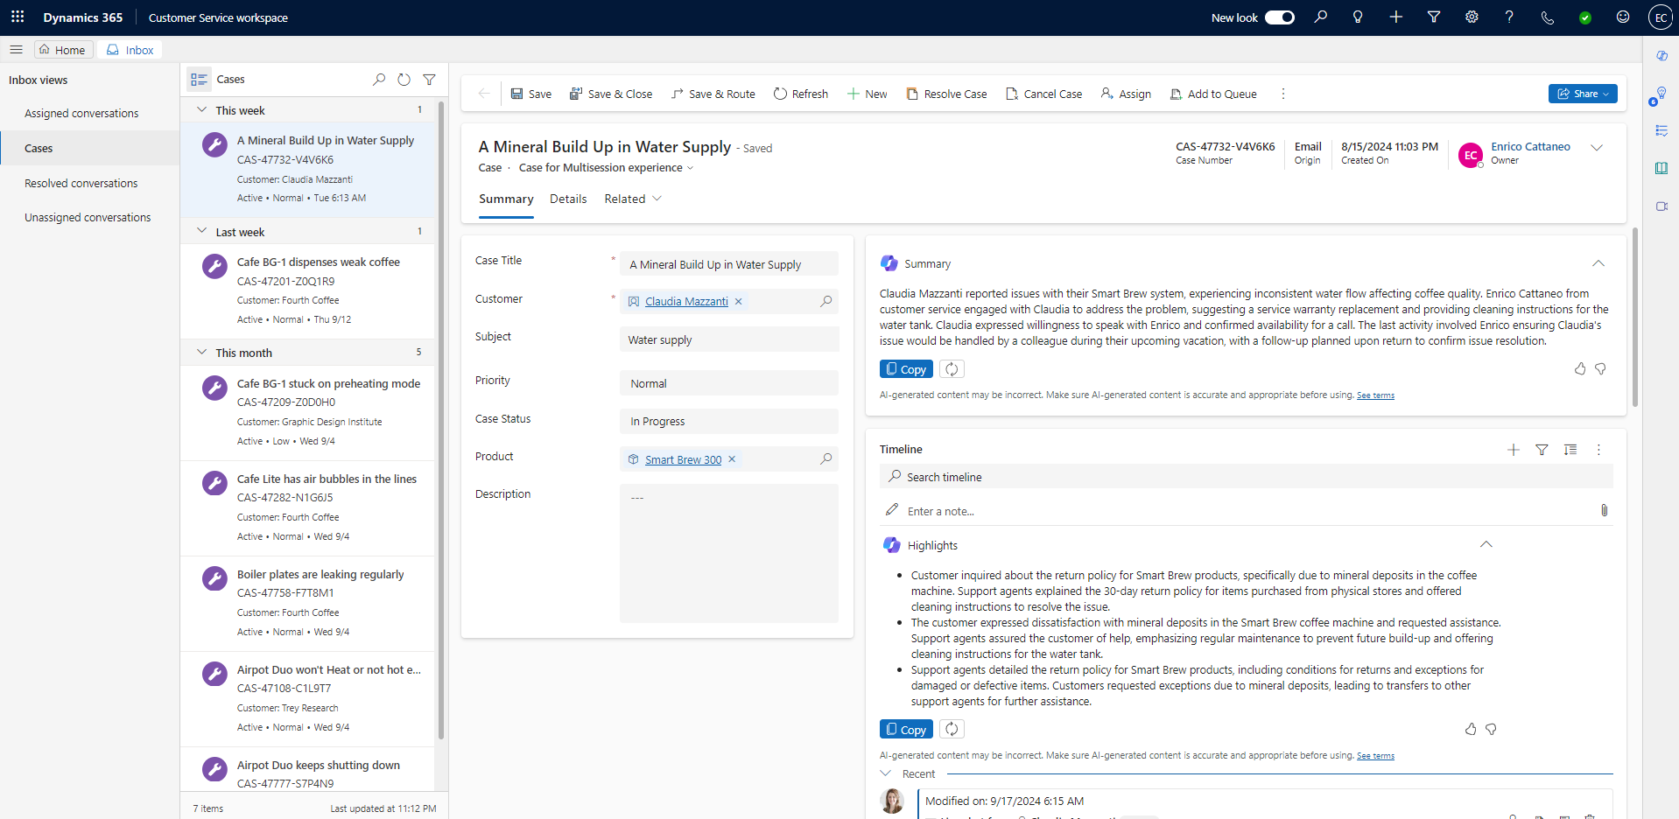
Task: Open the Claudia Mazzanti customer link
Action: [685, 301]
